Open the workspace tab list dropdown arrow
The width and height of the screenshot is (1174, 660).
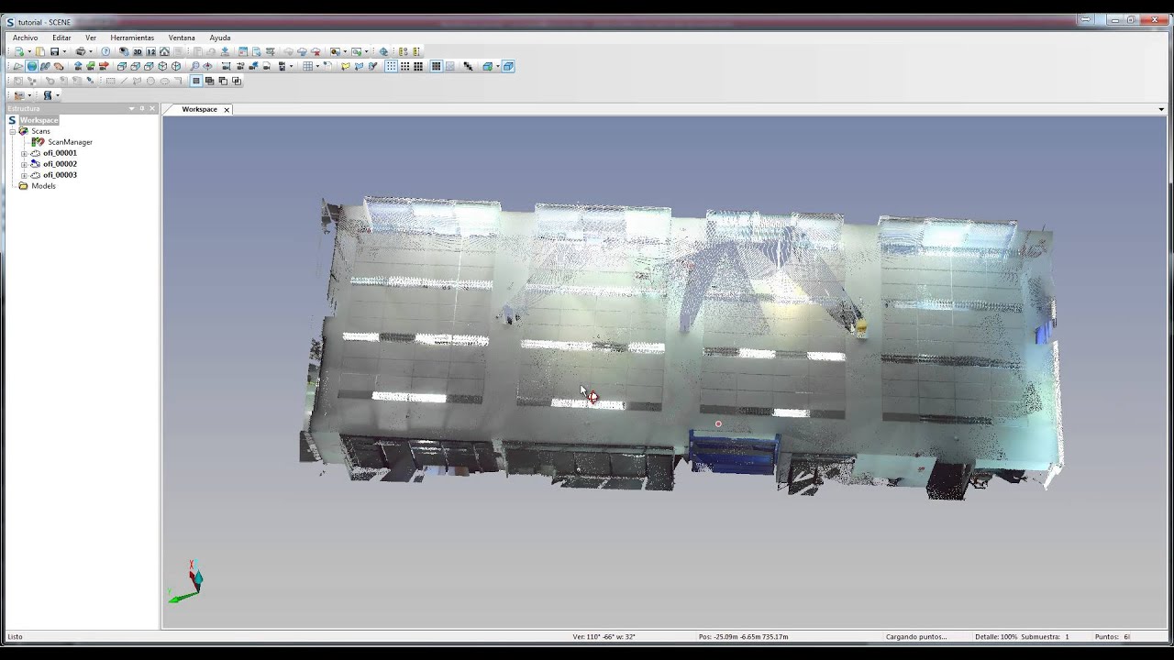1161,110
